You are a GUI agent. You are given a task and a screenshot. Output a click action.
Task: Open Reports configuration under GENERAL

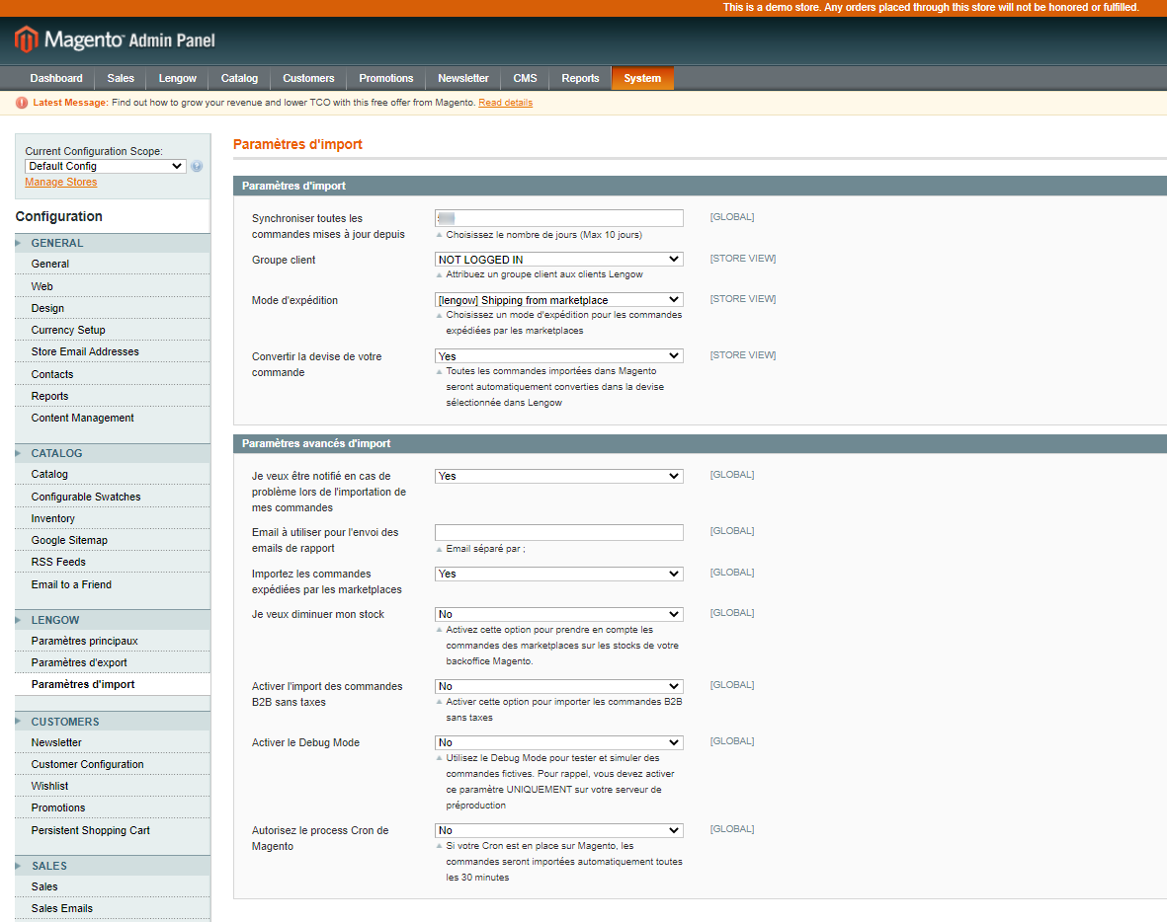(x=113, y=396)
